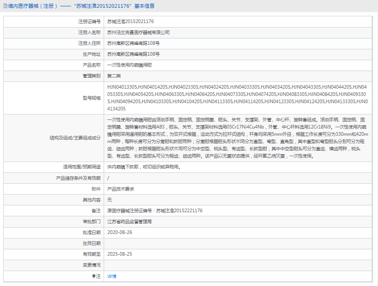
Task: Open the 详情 details link
Action: [x=112, y=276]
